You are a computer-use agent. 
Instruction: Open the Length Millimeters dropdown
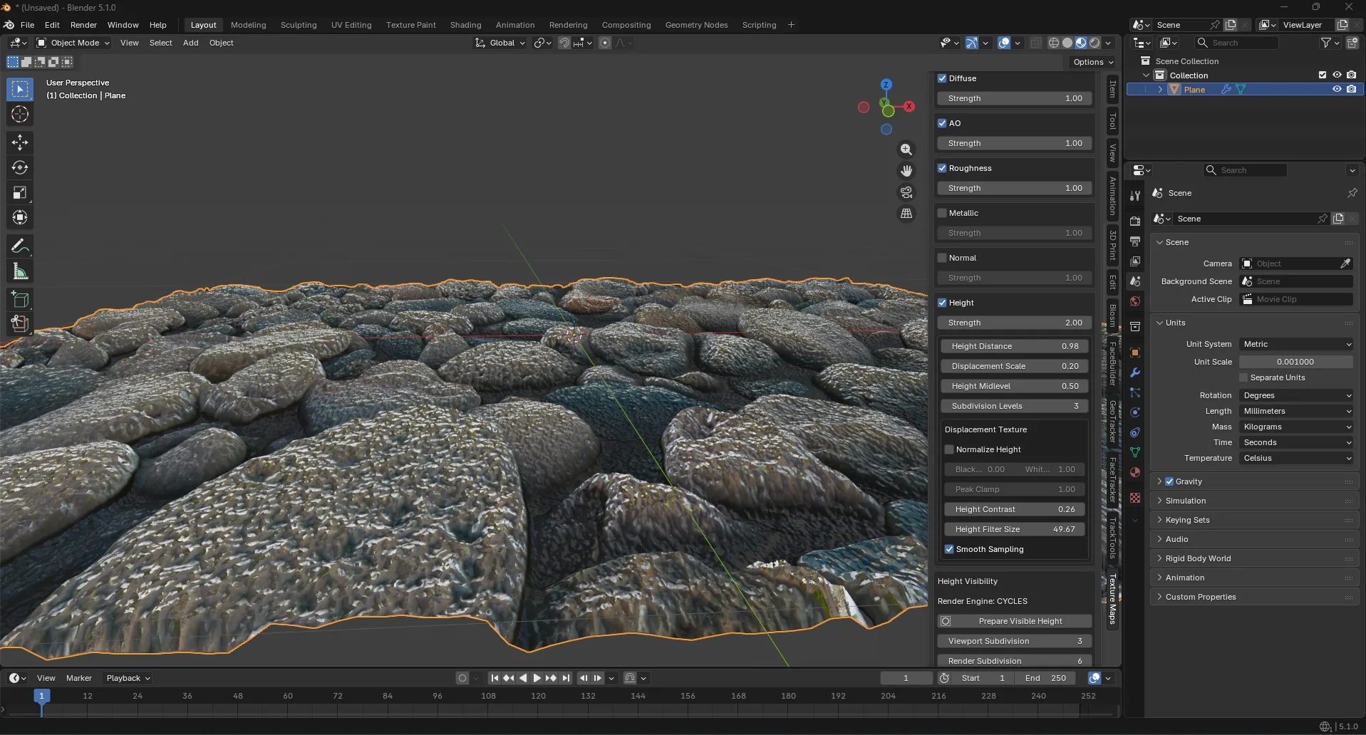1296,411
